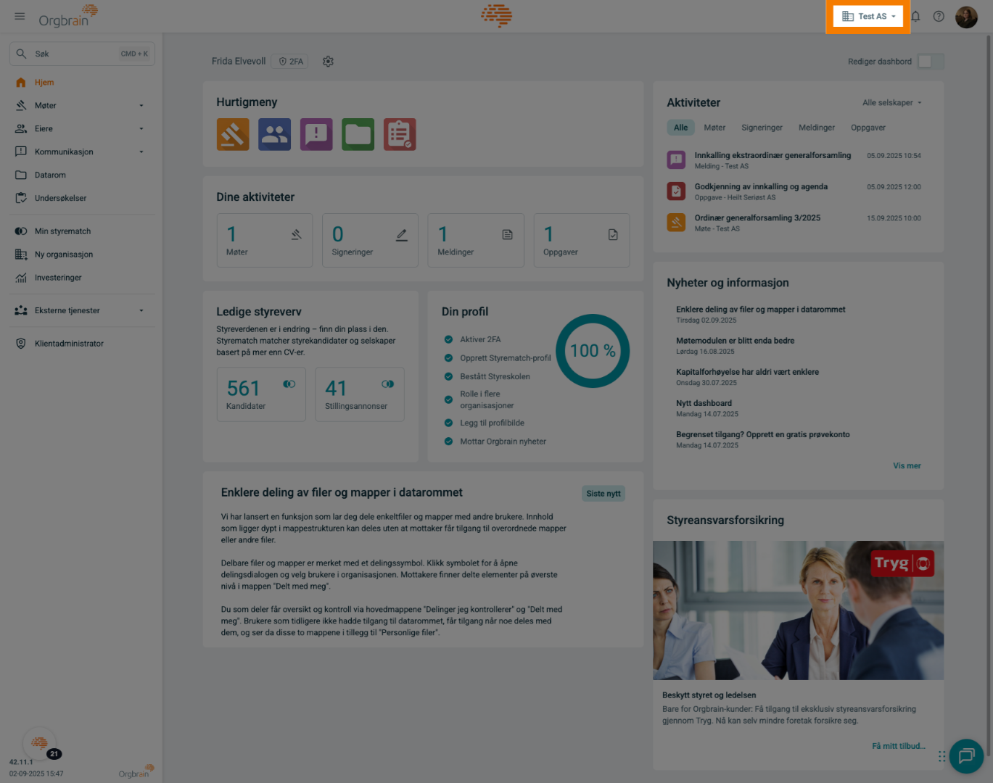Open the blue people owners shortcut
Image resolution: width=993 pixels, height=783 pixels.
point(274,134)
